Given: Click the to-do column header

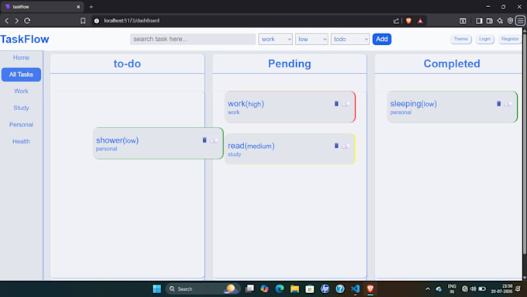Looking at the screenshot, I should click(x=127, y=64).
